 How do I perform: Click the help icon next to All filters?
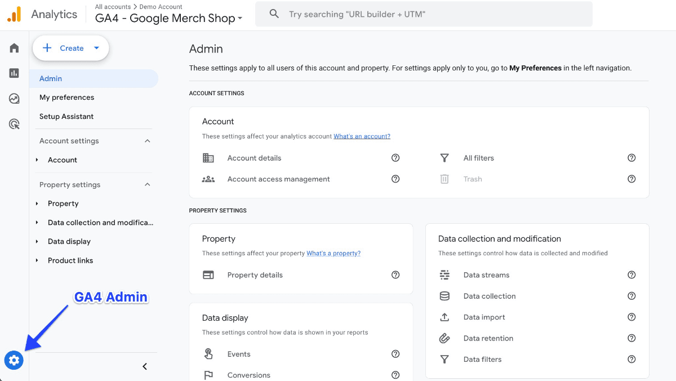click(x=631, y=158)
